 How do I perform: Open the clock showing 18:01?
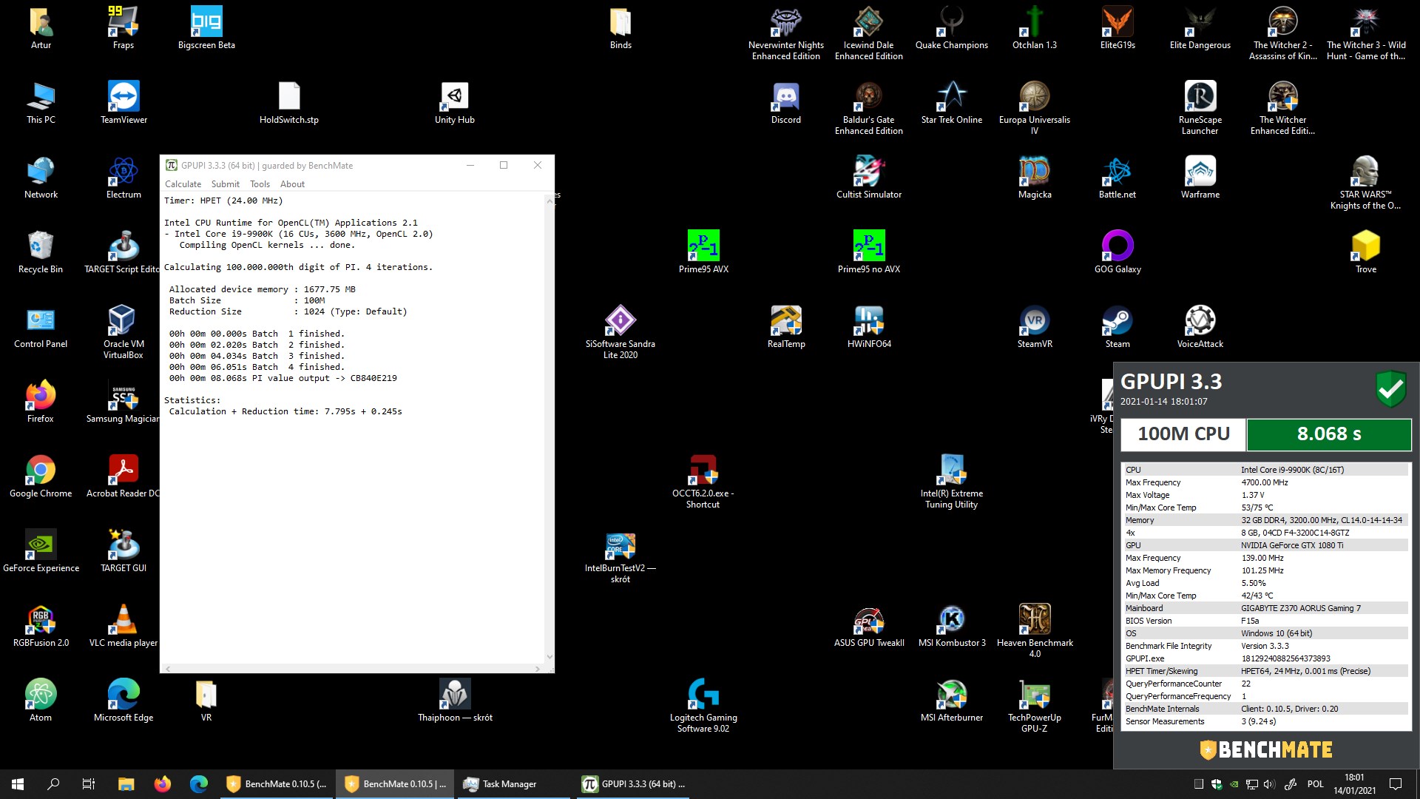pos(1354,784)
